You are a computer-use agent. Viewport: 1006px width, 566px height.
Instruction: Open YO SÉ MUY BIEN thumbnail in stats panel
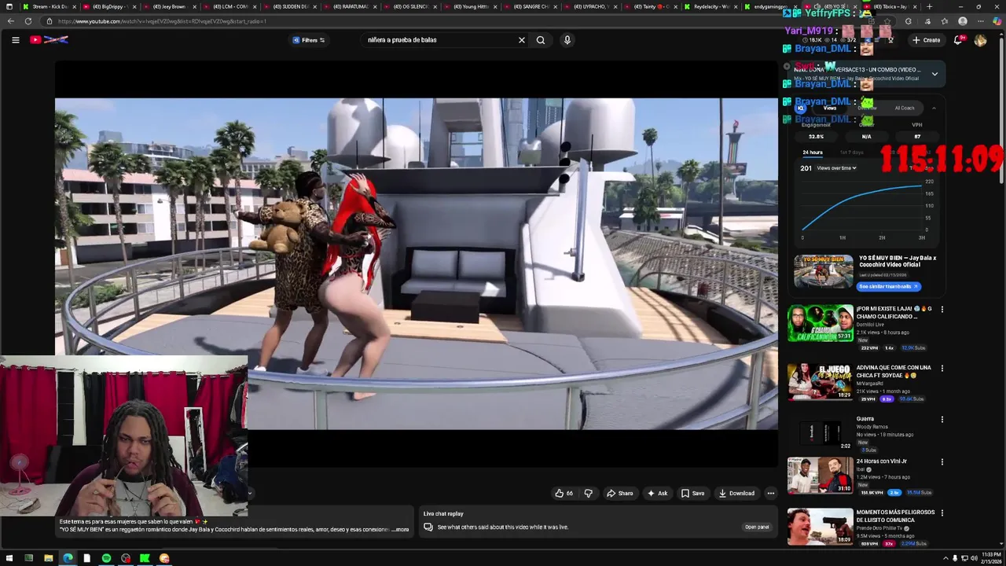click(823, 271)
